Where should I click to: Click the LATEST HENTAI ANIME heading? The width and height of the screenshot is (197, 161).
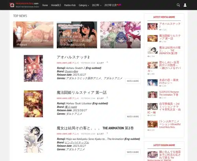164,17
